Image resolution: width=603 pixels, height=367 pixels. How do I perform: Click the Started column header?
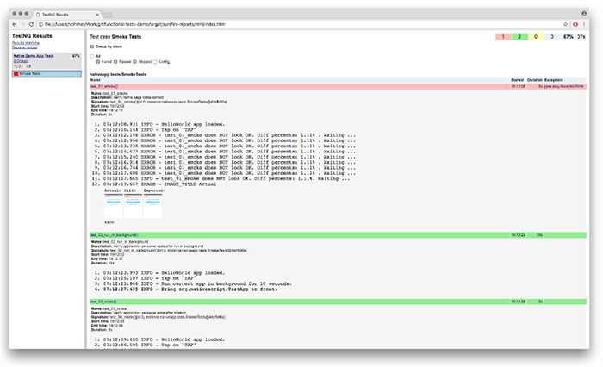pos(517,80)
